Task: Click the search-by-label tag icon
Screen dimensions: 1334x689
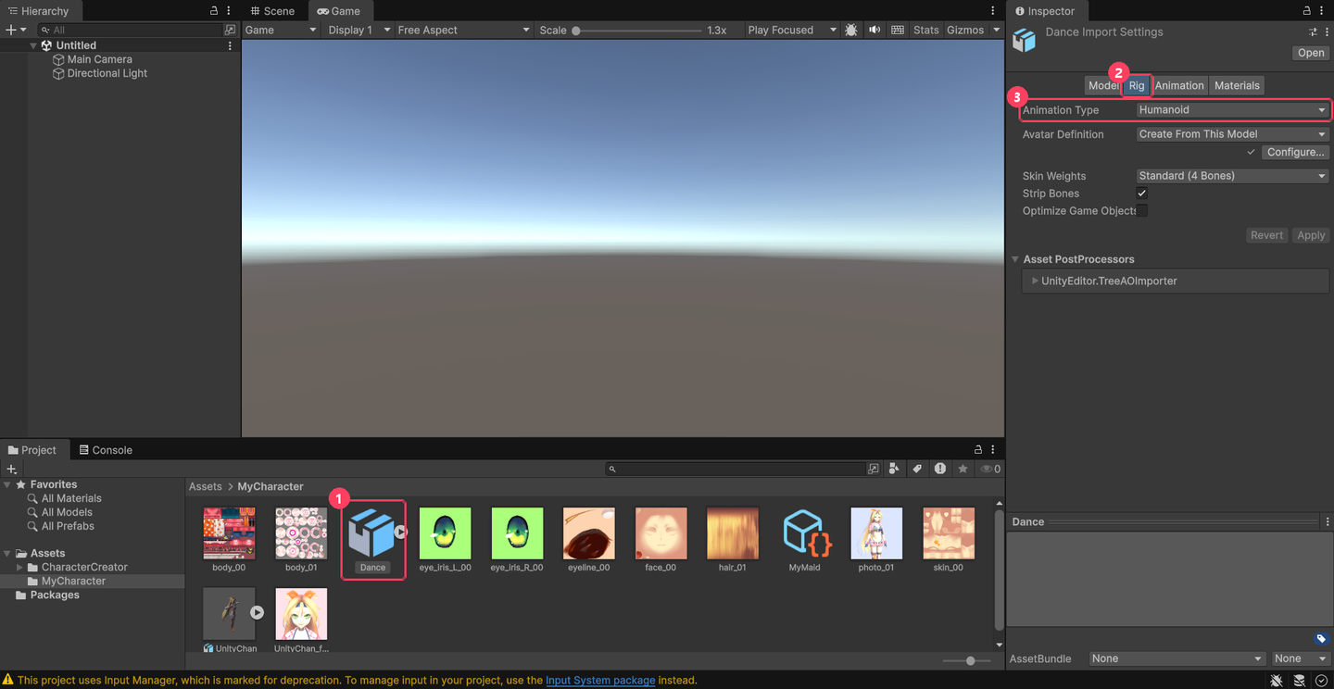Action: point(917,469)
